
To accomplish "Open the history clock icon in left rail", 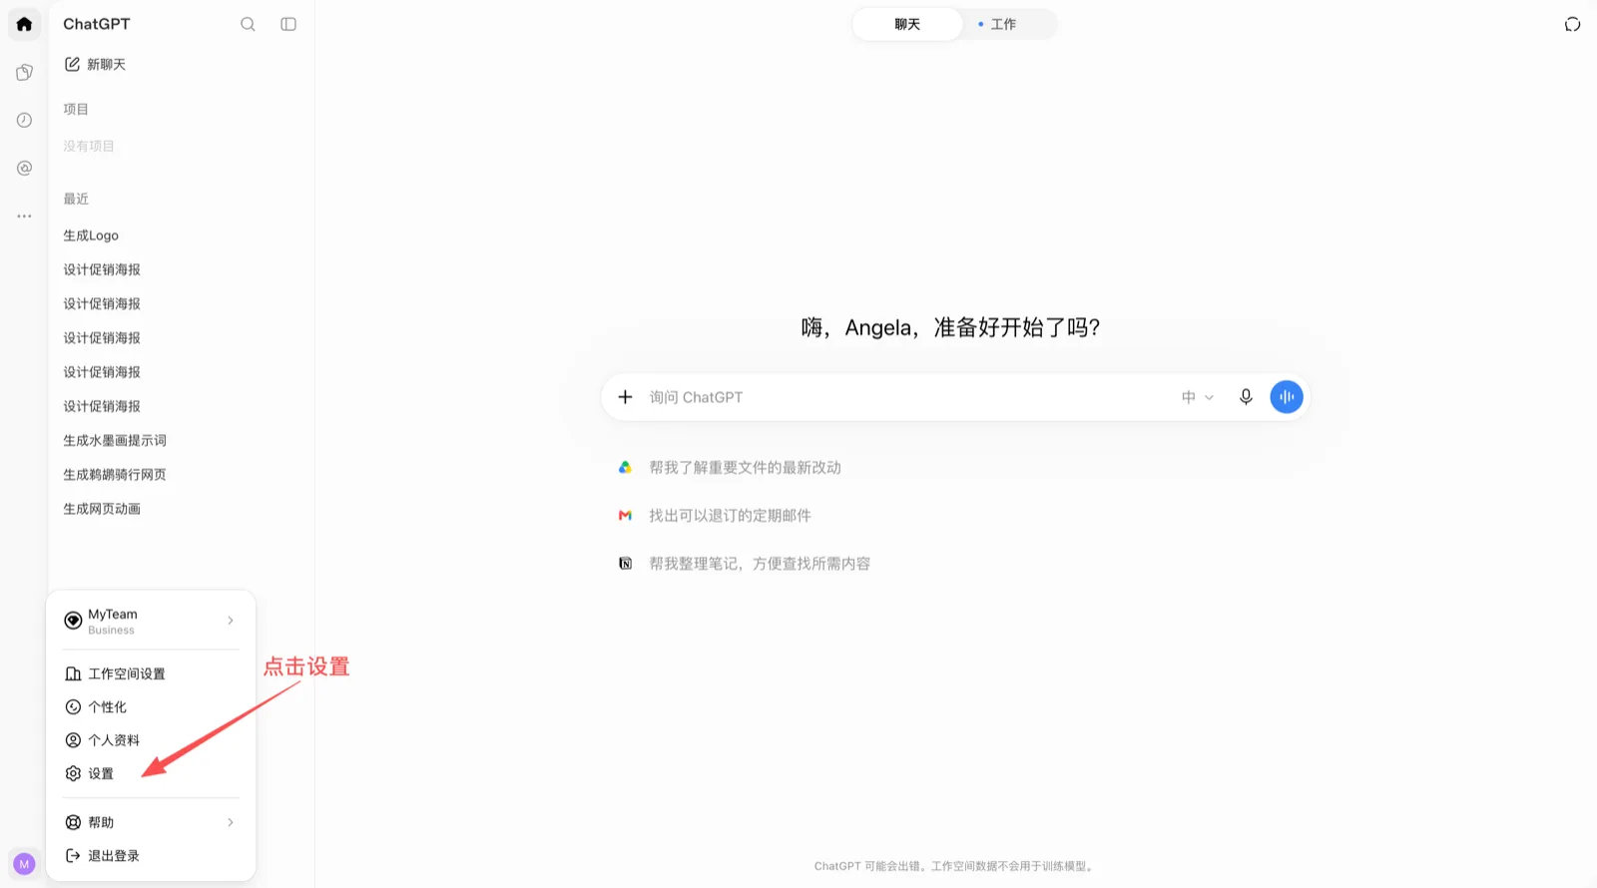I will [24, 120].
